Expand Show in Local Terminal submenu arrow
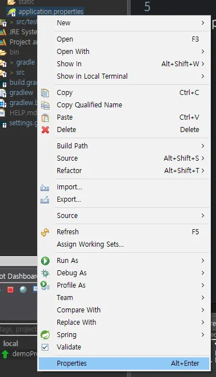This screenshot has width=216, height=377. (x=202, y=76)
